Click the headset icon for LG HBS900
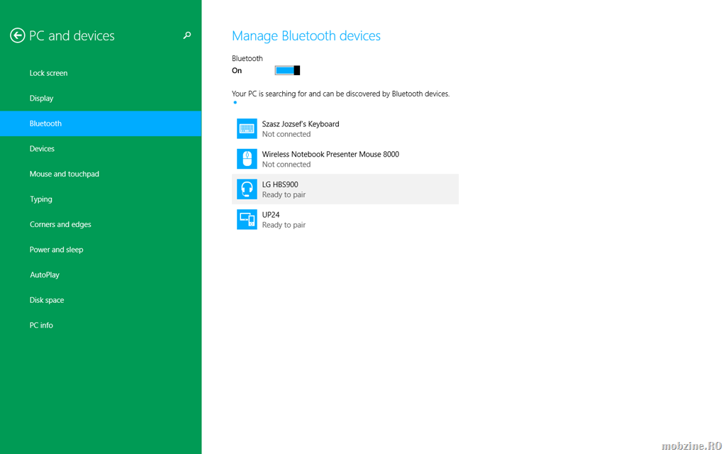 pos(247,189)
